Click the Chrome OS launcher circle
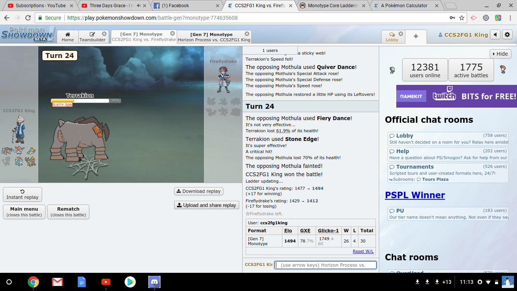Image resolution: width=517 pixels, height=291 pixels. [x=9, y=282]
